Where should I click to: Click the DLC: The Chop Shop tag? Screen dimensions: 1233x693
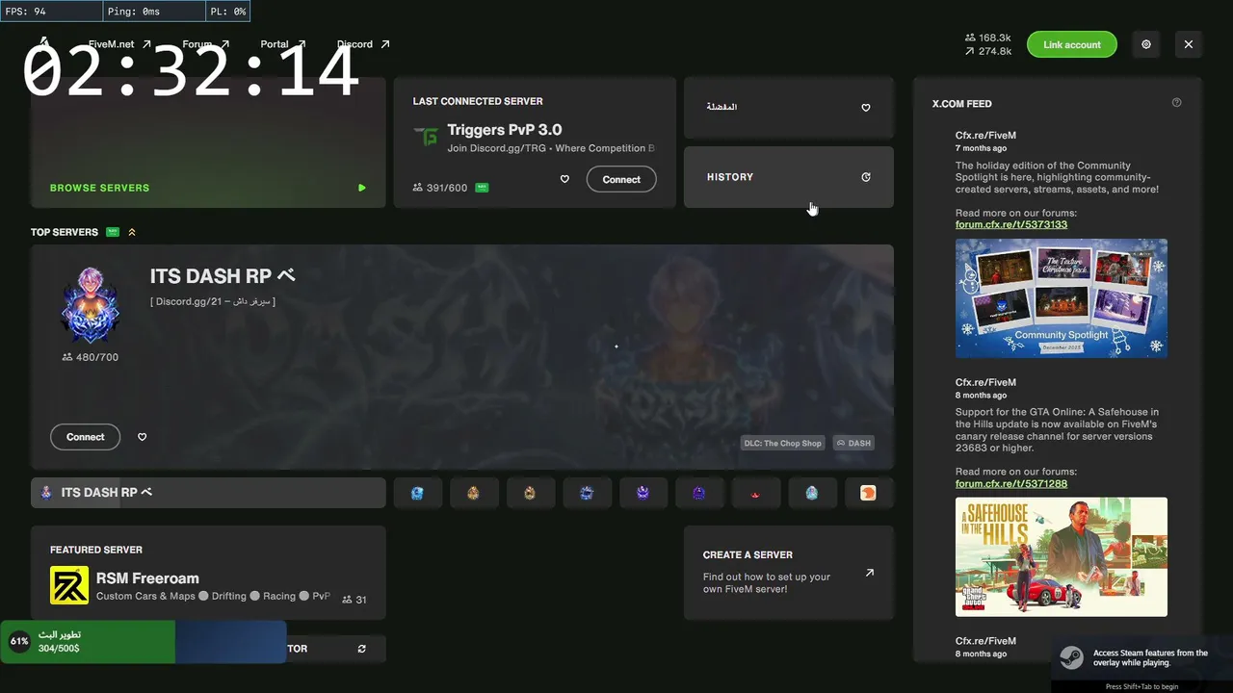(x=782, y=443)
